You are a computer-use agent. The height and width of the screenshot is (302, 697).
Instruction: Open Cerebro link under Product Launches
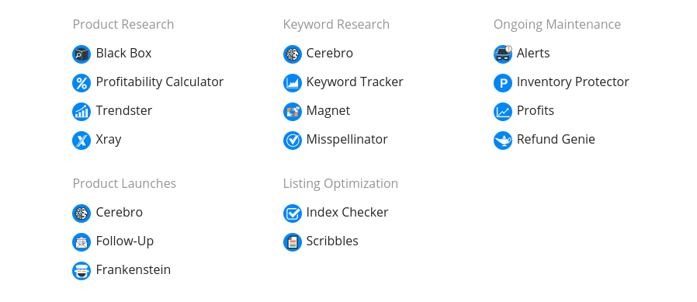point(119,212)
